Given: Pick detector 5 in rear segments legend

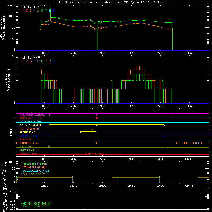Looking at the screenshot, I should click(x=38, y=61).
